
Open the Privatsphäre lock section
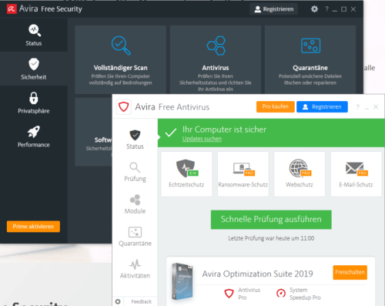pyautogui.click(x=34, y=103)
